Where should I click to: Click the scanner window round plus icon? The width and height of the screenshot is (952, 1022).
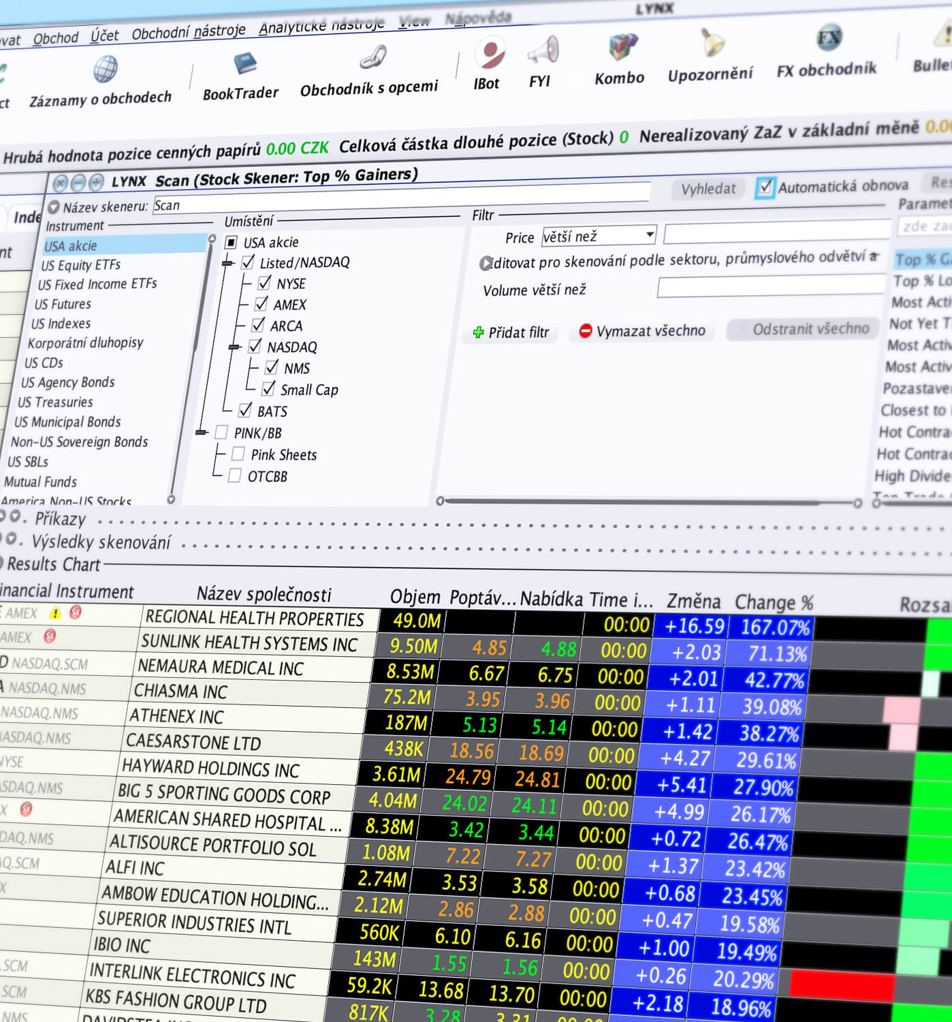(96, 182)
